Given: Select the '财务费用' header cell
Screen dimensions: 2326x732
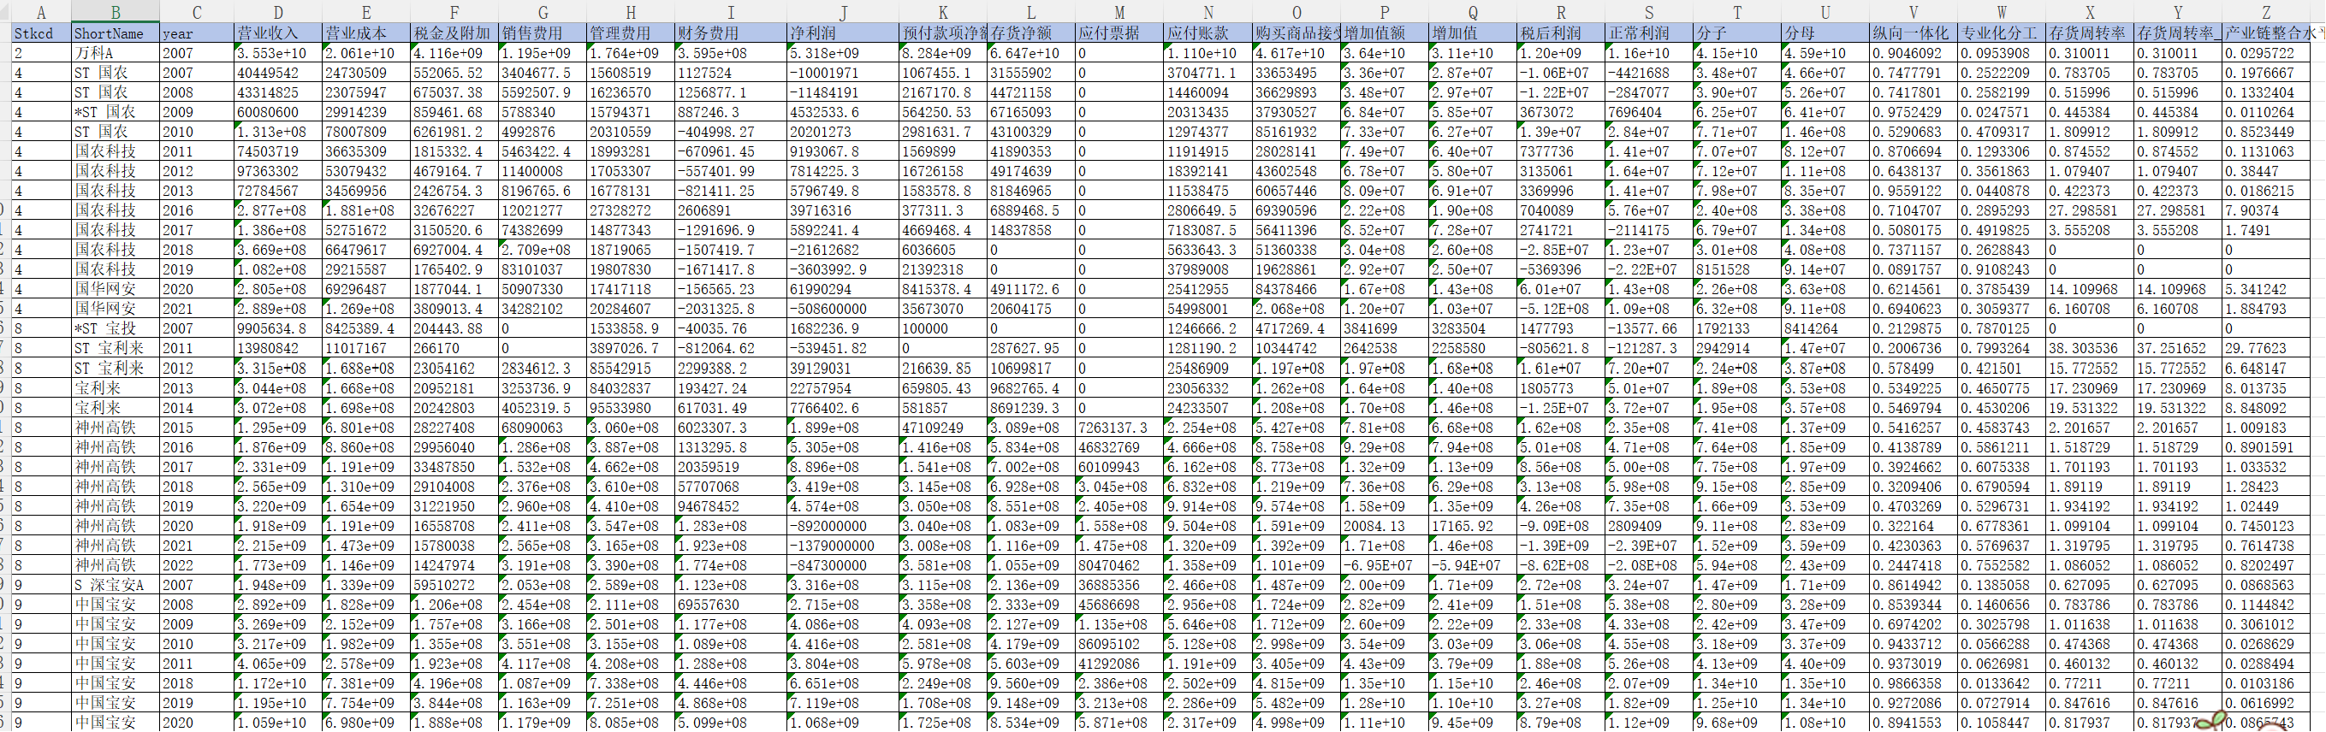Looking at the screenshot, I should tap(732, 33).
